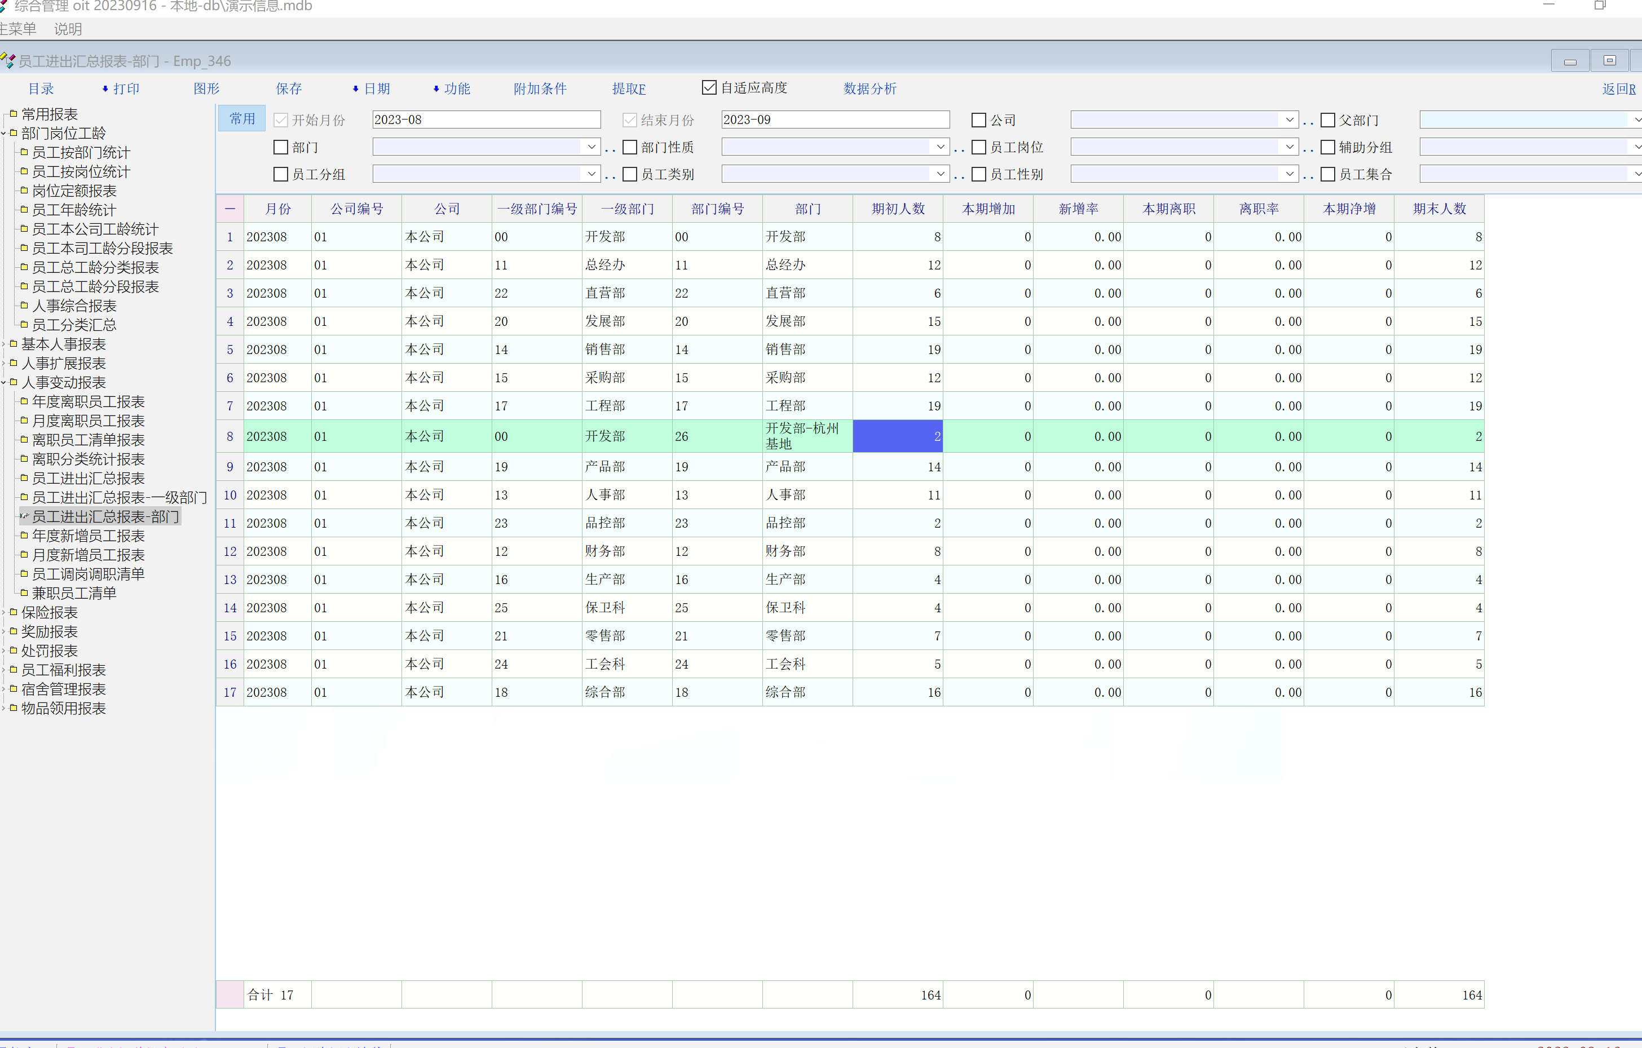Tick the 员工类别 checkbox

[x=630, y=175]
